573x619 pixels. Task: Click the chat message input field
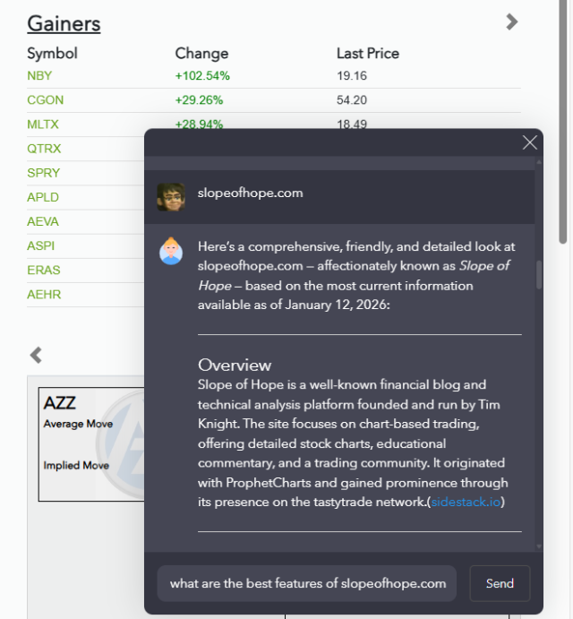307,583
